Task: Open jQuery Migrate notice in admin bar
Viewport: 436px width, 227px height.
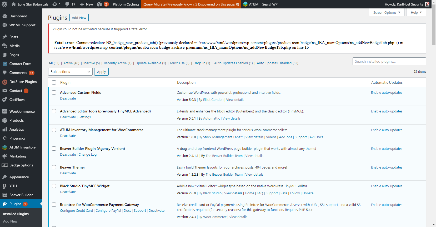Action: (191, 4)
